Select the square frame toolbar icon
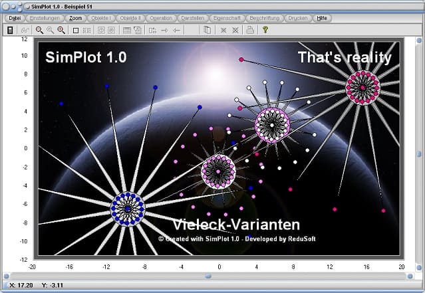 [76, 31]
